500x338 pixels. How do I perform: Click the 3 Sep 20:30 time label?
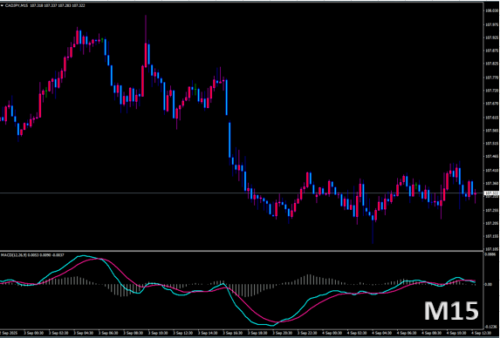(x=283, y=333)
